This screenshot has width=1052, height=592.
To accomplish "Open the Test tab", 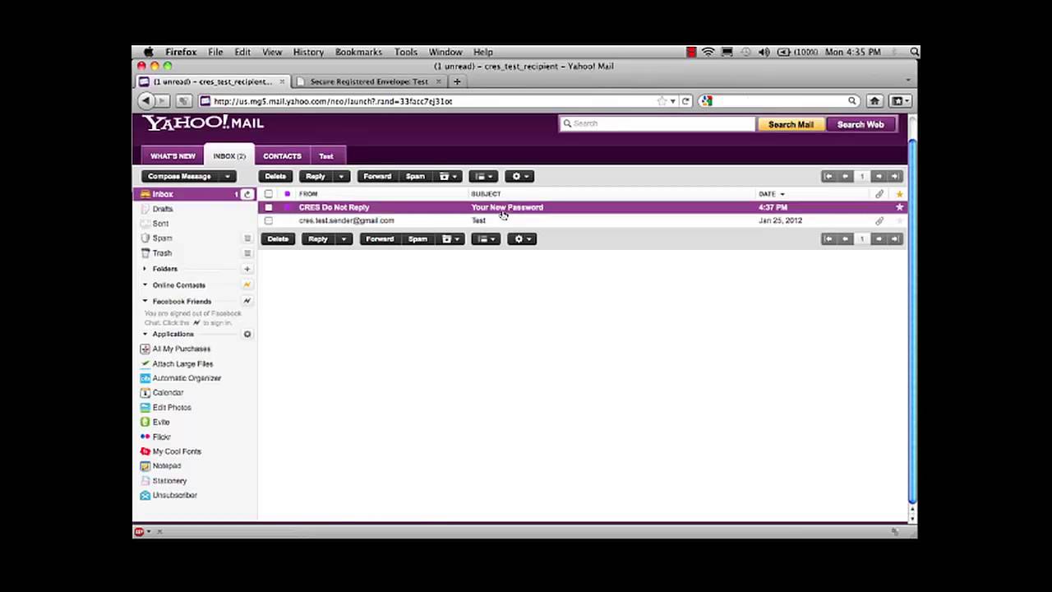I will coord(326,155).
